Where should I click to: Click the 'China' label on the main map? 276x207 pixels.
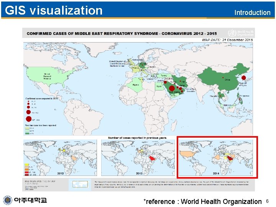click(227, 80)
